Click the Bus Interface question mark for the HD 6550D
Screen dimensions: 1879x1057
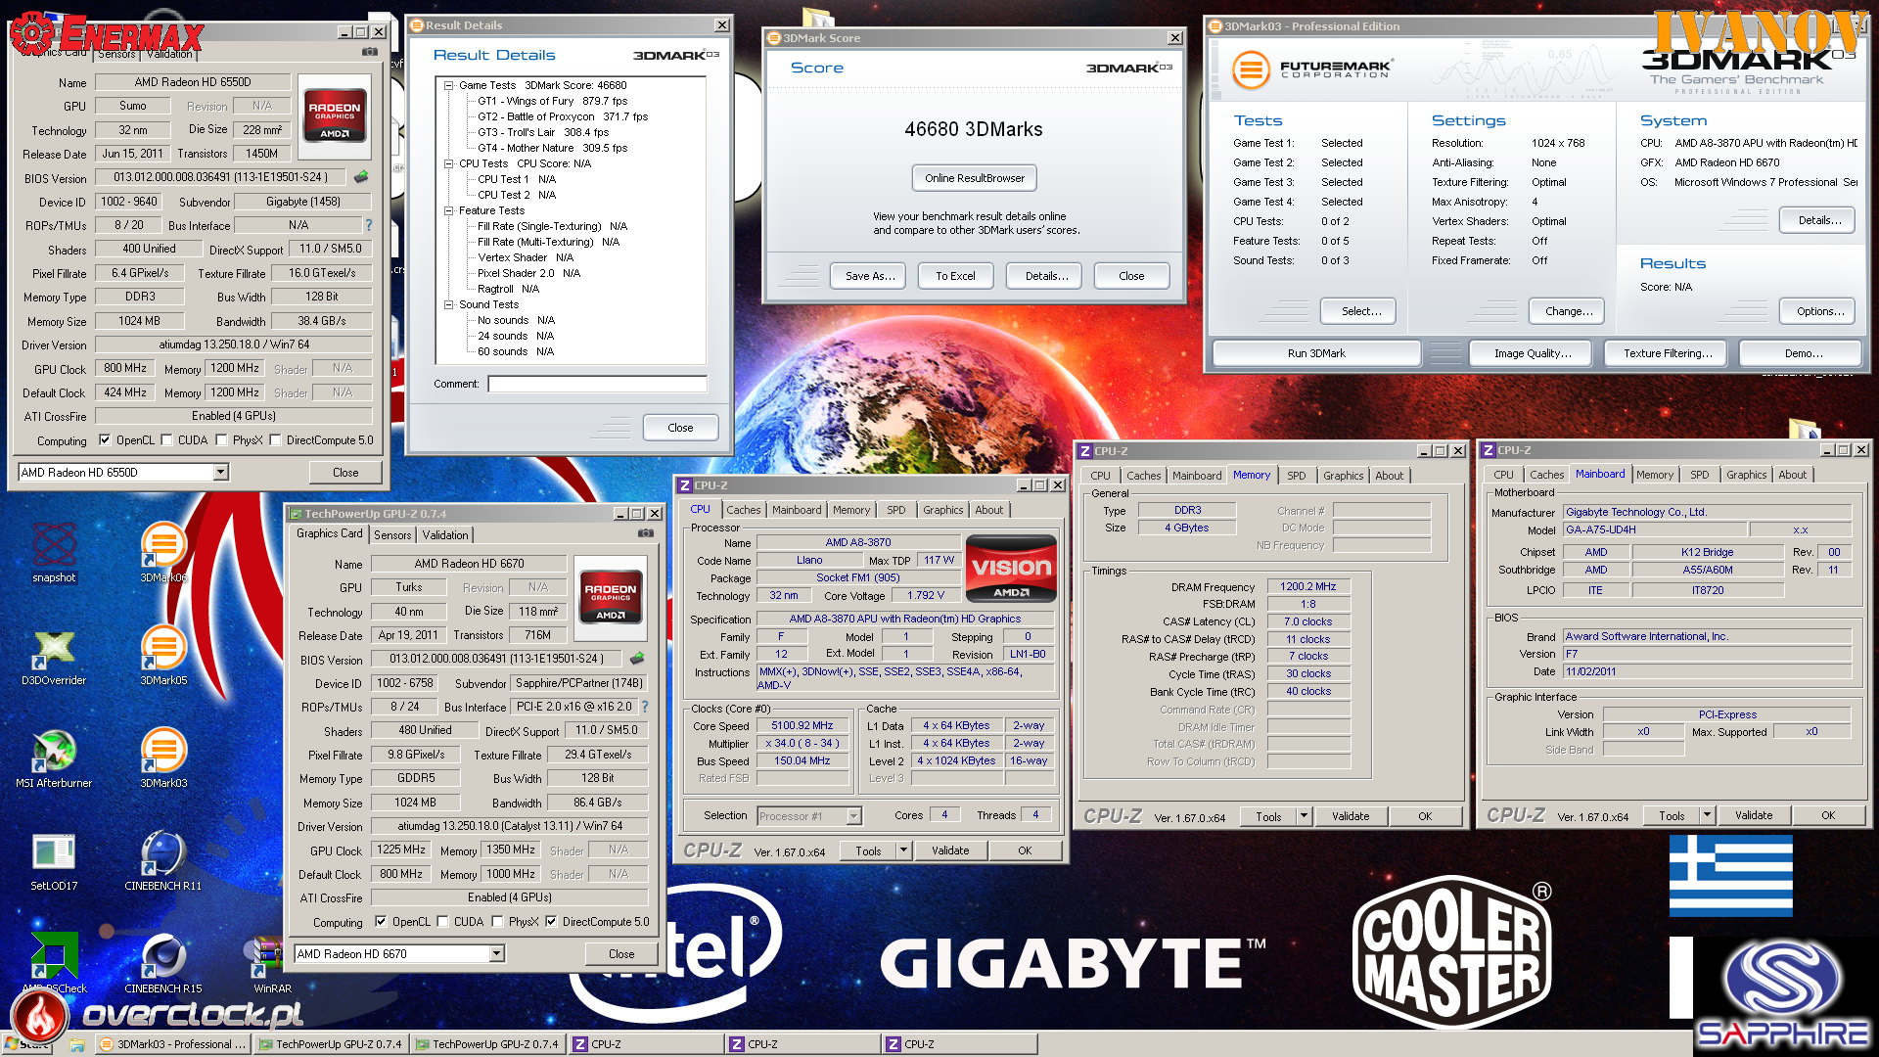369,225
